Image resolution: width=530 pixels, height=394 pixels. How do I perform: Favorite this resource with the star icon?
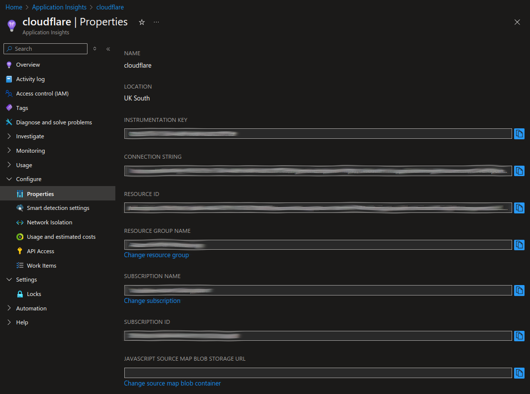tap(142, 22)
